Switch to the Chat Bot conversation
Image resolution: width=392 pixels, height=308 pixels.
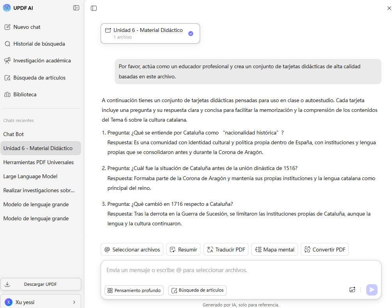pyautogui.click(x=13, y=134)
